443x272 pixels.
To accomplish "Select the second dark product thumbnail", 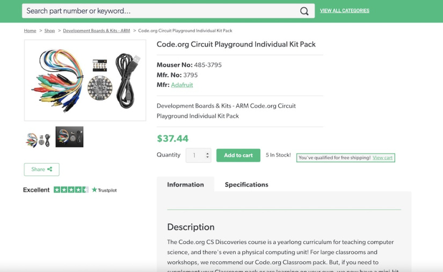I will pyautogui.click(x=69, y=137).
